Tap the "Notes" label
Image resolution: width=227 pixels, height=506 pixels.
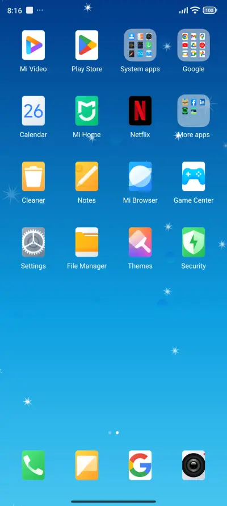tap(87, 200)
